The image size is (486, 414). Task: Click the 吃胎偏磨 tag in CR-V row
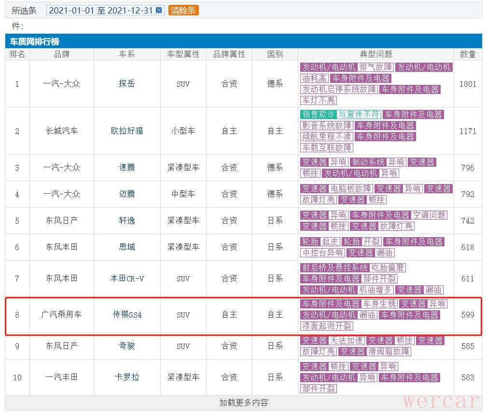click(388, 267)
